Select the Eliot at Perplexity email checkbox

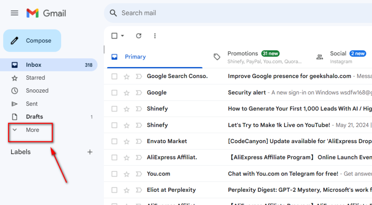coord(114,190)
